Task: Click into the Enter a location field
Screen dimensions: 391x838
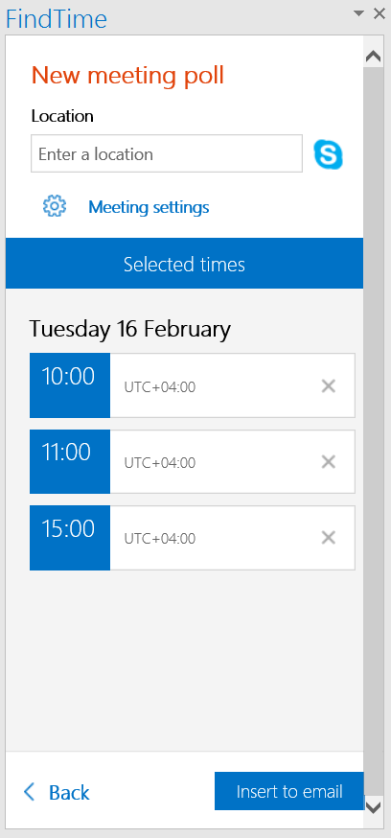Action: click(167, 154)
